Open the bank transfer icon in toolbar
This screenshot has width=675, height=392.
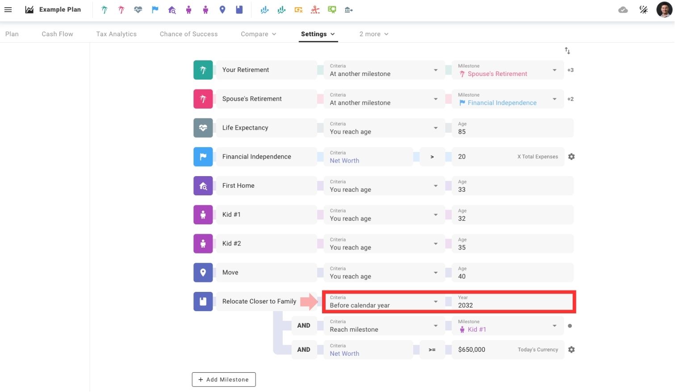pyautogui.click(x=349, y=10)
